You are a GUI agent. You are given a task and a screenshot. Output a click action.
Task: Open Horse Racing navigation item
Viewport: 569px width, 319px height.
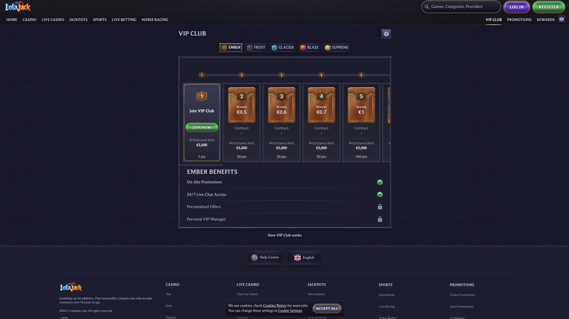[x=155, y=20]
